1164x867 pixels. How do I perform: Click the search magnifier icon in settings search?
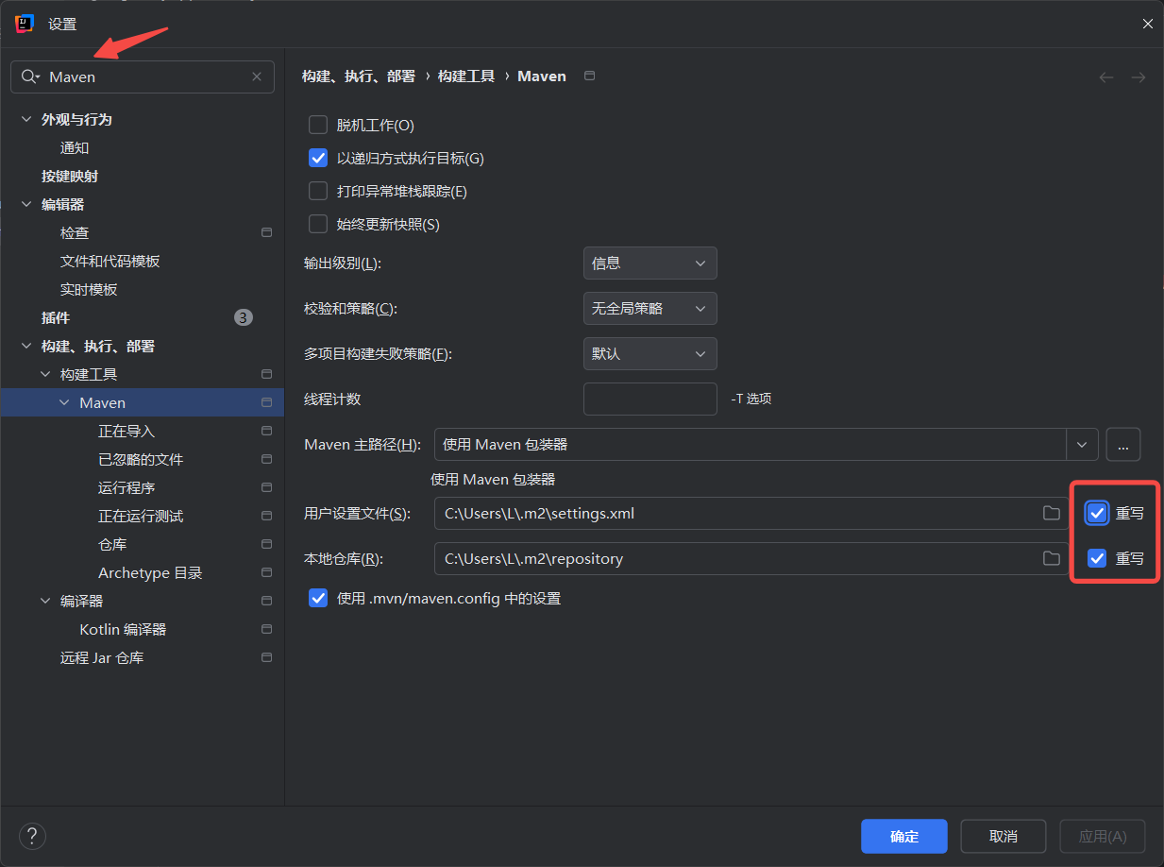point(28,76)
